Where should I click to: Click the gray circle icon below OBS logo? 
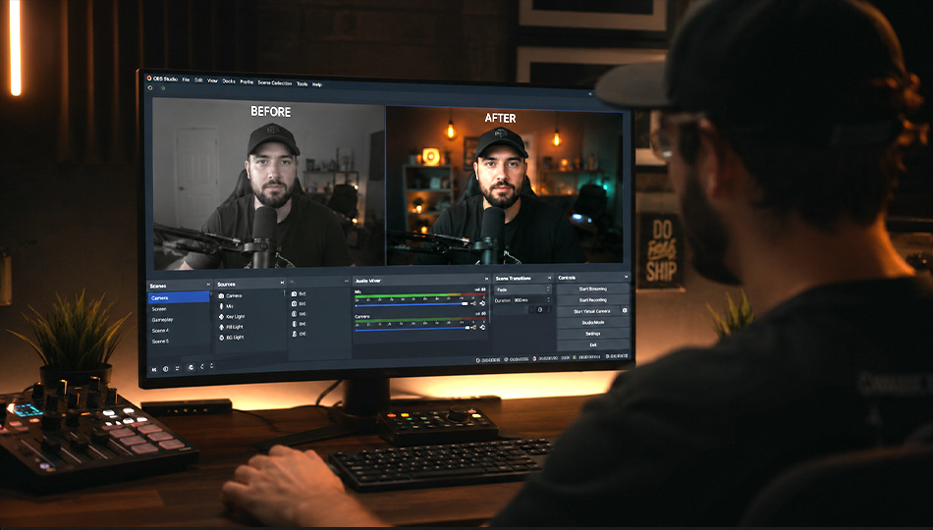(150, 87)
